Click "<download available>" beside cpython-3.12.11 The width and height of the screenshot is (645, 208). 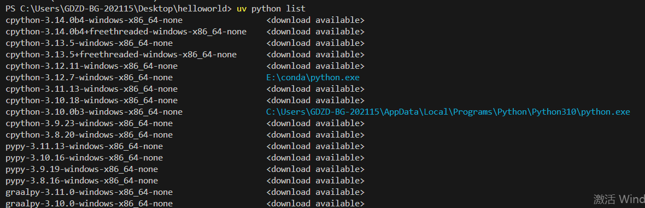click(x=315, y=66)
